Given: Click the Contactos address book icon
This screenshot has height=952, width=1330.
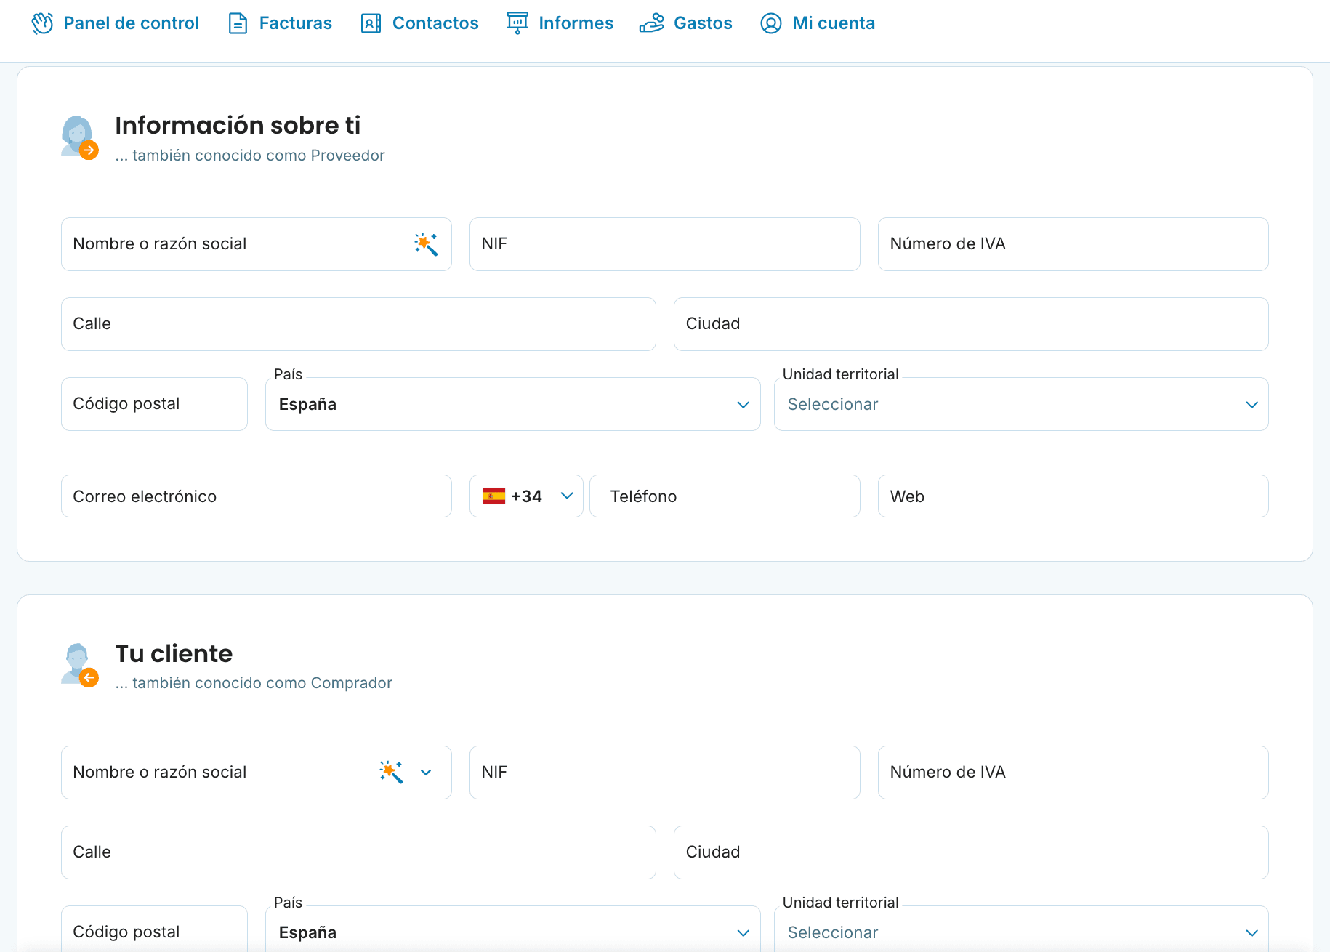Looking at the screenshot, I should tap(371, 23).
